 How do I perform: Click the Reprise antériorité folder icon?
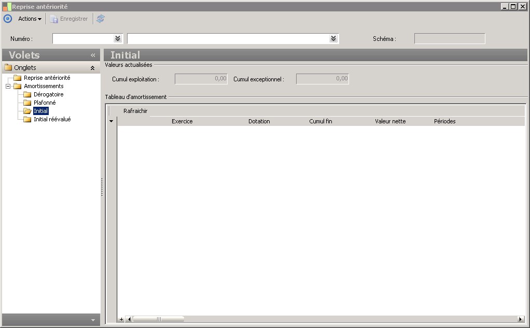point(18,78)
